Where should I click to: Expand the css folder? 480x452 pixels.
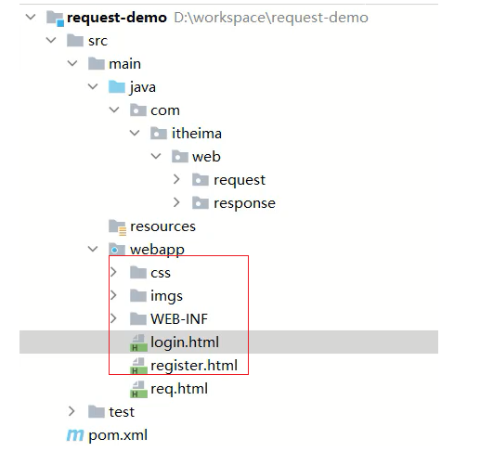[x=113, y=272]
